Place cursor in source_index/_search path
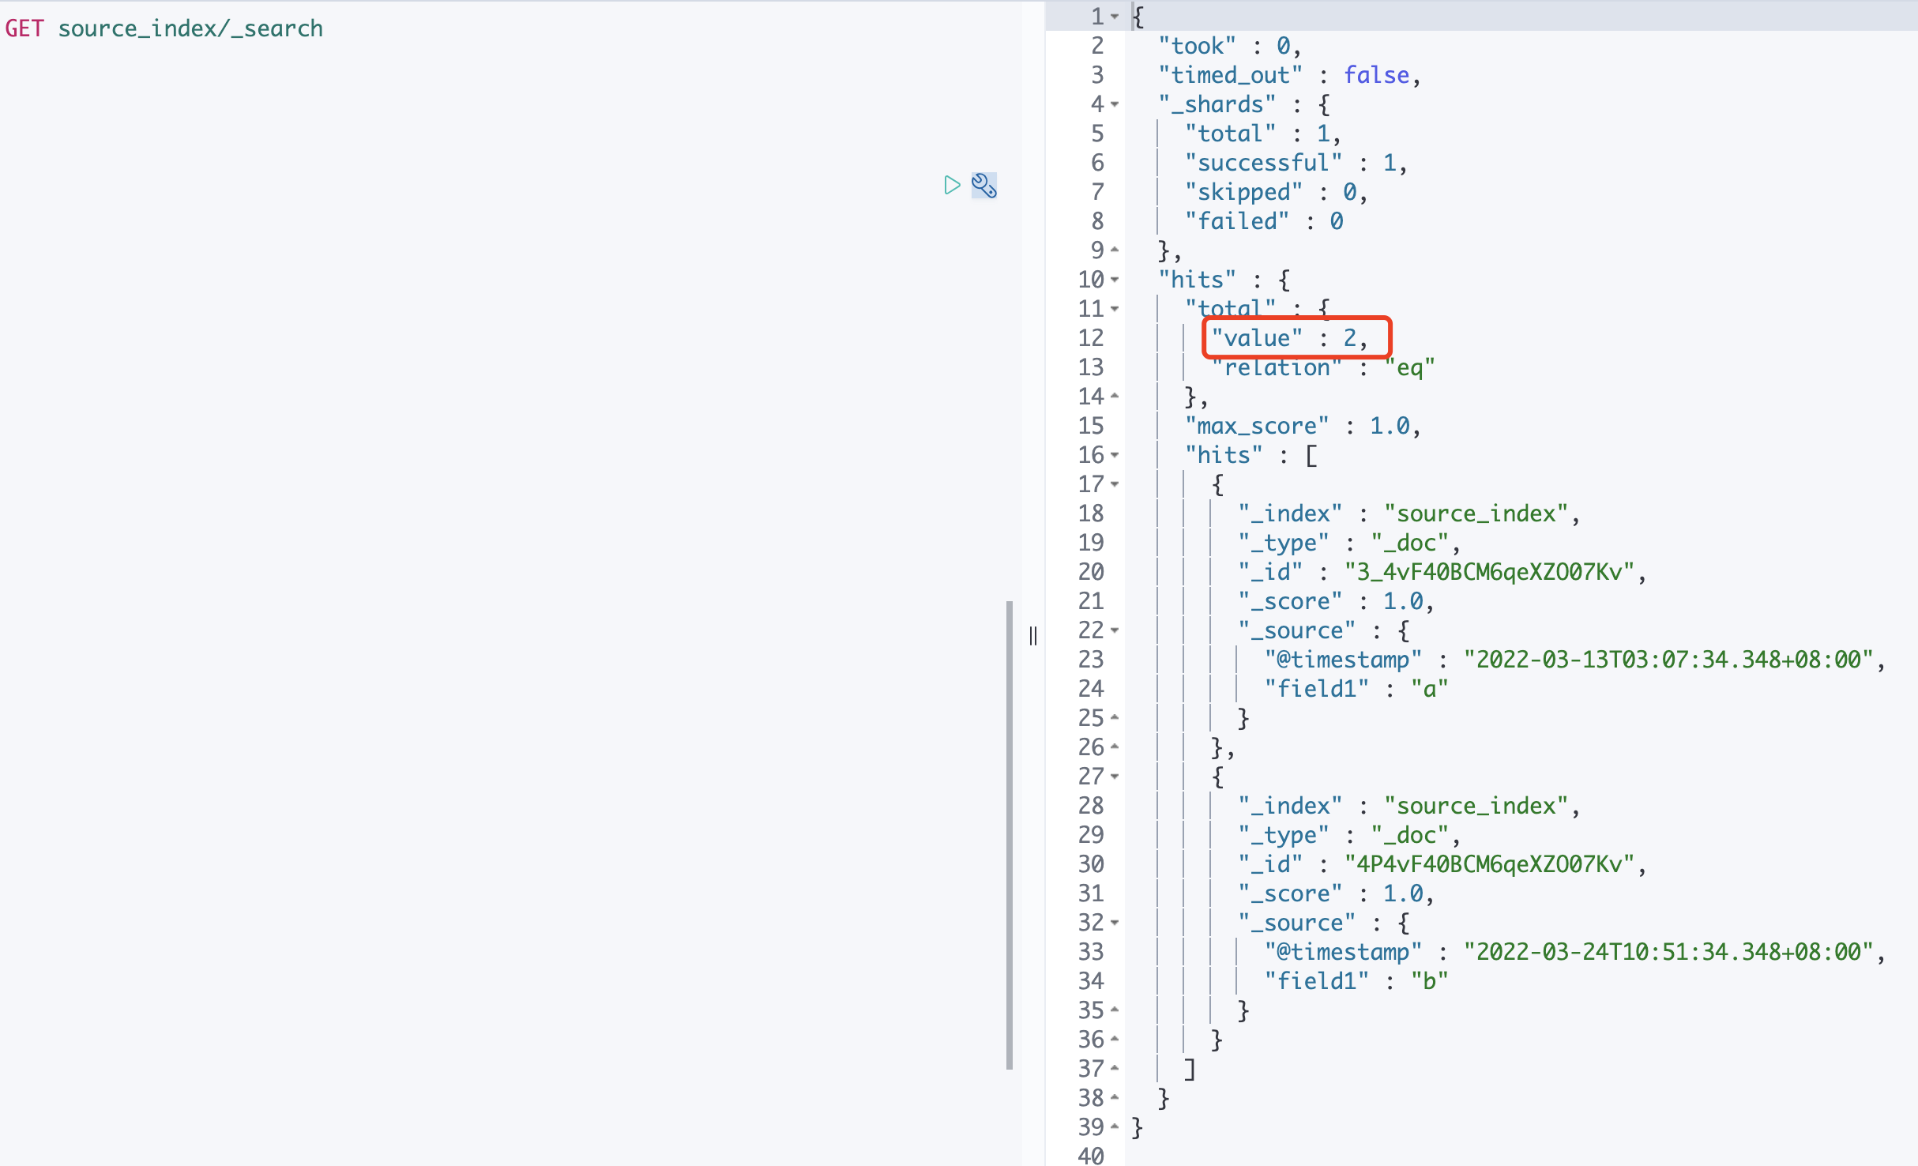The width and height of the screenshot is (1918, 1166). click(x=190, y=28)
